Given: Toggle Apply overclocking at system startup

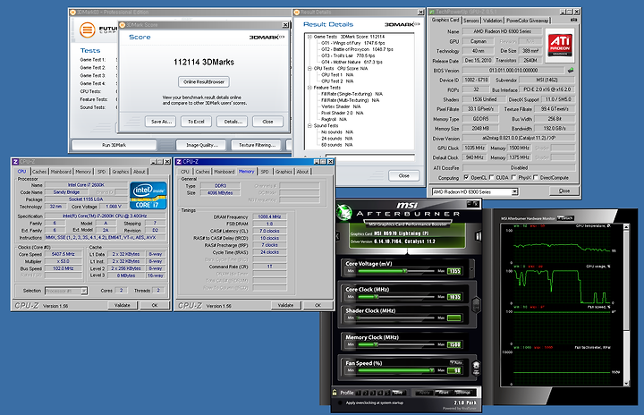Looking at the screenshot, I should click(x=340, y=403).
